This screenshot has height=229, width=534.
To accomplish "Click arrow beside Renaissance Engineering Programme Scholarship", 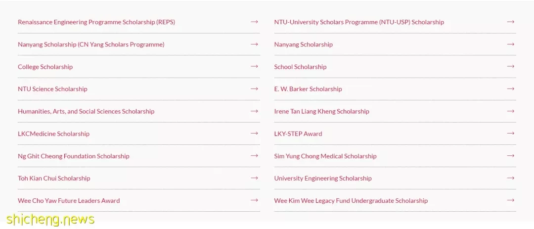I will (x=254, y=22).
